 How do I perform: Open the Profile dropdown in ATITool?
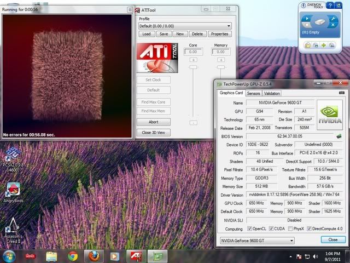tap(185, 26)
